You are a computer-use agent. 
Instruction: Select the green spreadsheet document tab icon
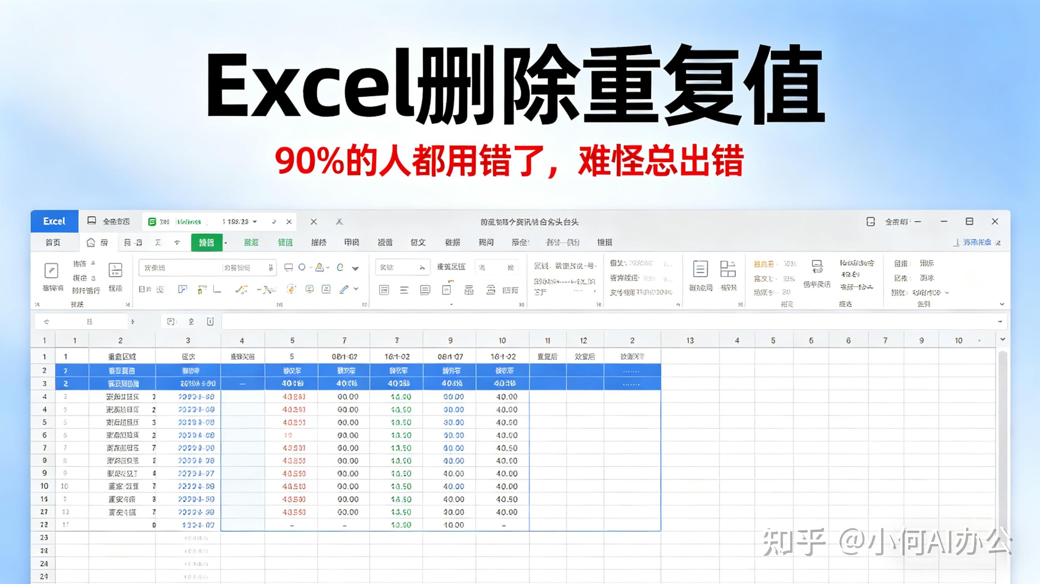[152, 222]
